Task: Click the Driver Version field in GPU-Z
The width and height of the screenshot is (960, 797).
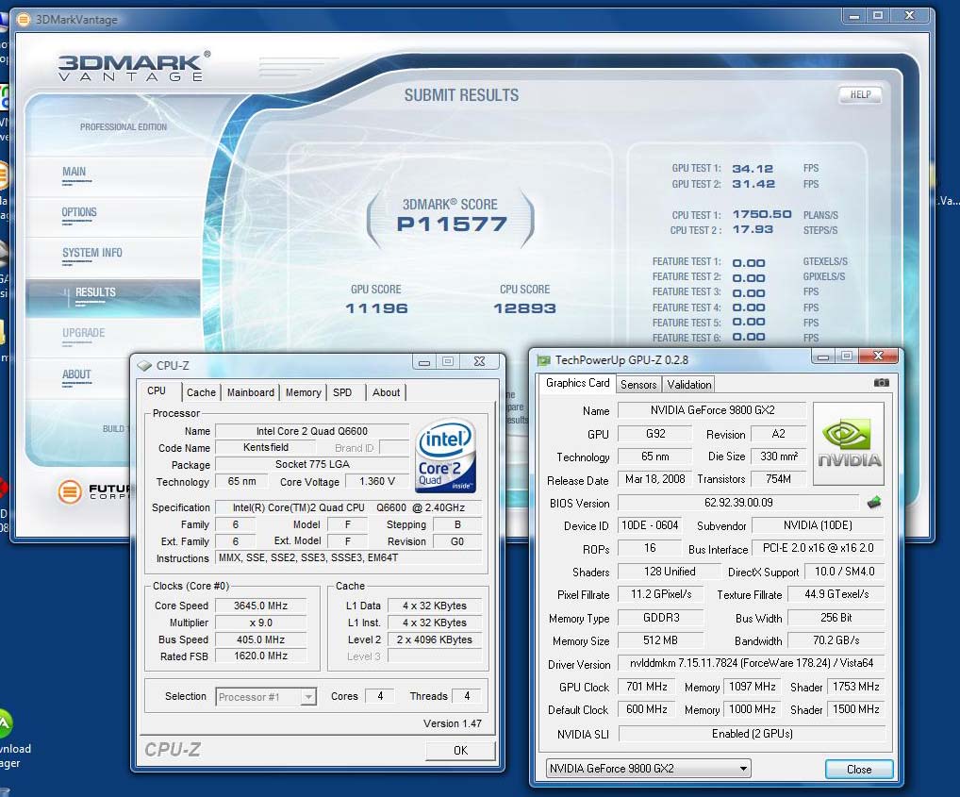Action: (752, 663)
